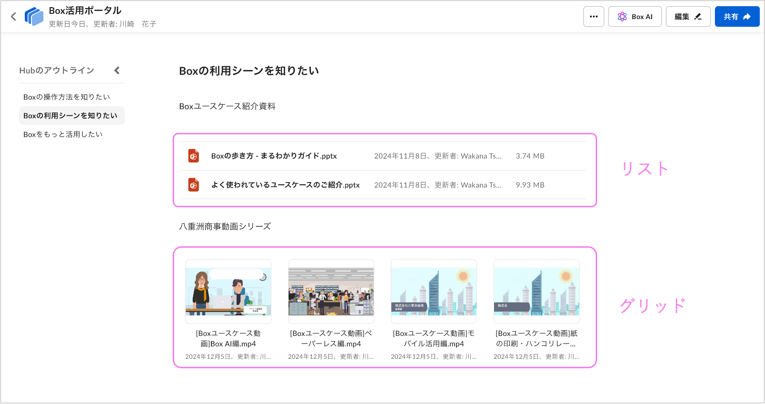Click file name [Boxユースケース動画]モバイル活用編.mp4
765x404 pixels.
(434, 339)
